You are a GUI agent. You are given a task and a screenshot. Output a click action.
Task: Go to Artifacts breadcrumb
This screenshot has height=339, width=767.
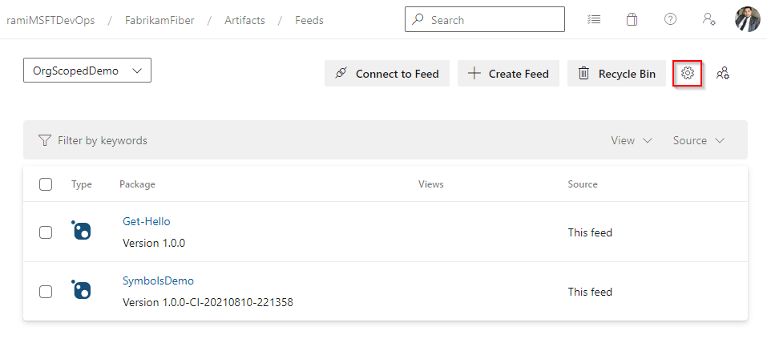click(x=244, y=20)
